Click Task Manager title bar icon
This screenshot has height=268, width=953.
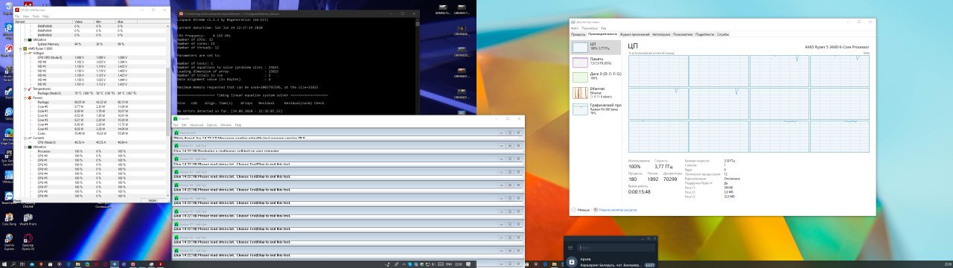[x=573, y=22]
